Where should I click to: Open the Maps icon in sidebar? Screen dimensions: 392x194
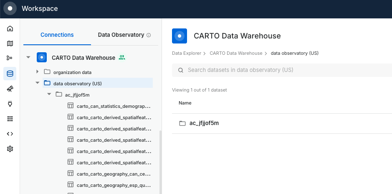point(10,43)
